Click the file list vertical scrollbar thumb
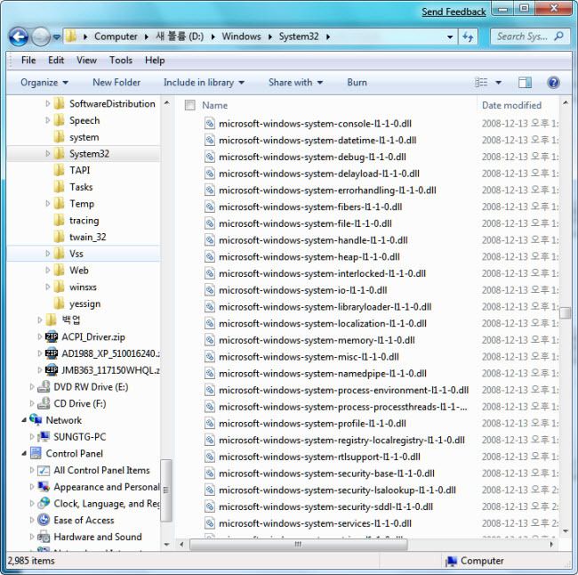Screen dimensions: 578x575 click(x=565, y=313)
